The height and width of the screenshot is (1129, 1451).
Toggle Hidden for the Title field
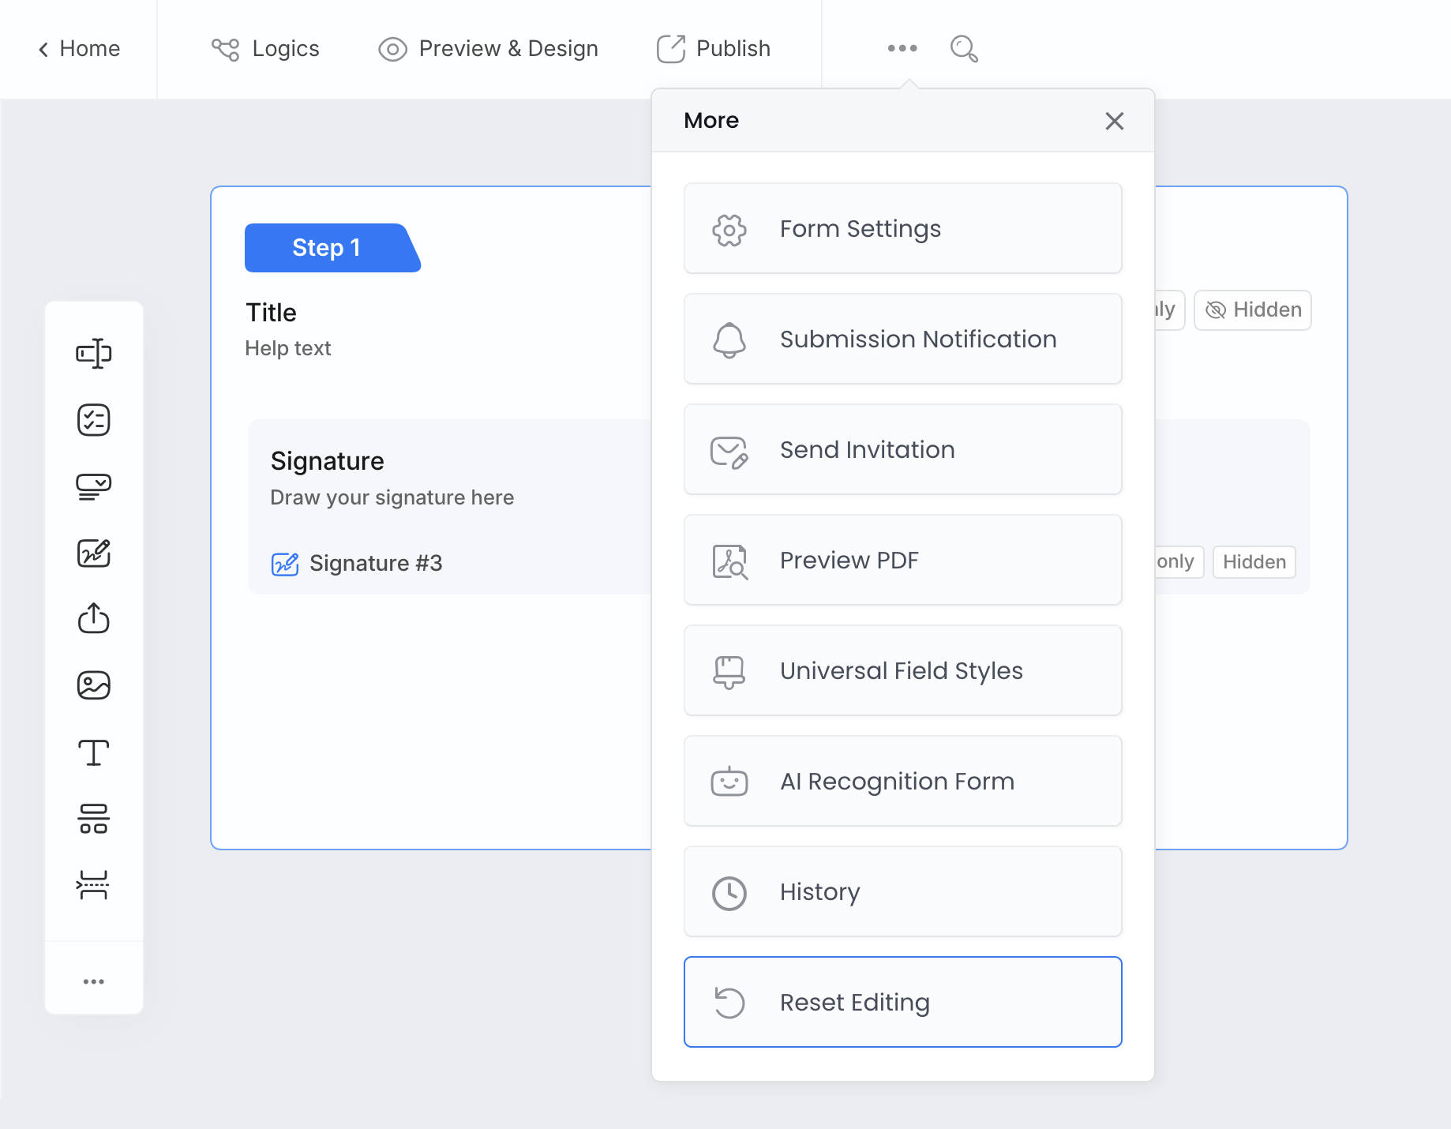coord(1253,310)
